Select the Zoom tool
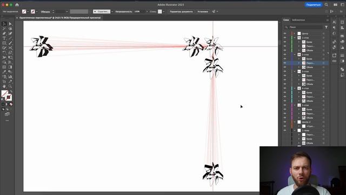 coord(10,86)
